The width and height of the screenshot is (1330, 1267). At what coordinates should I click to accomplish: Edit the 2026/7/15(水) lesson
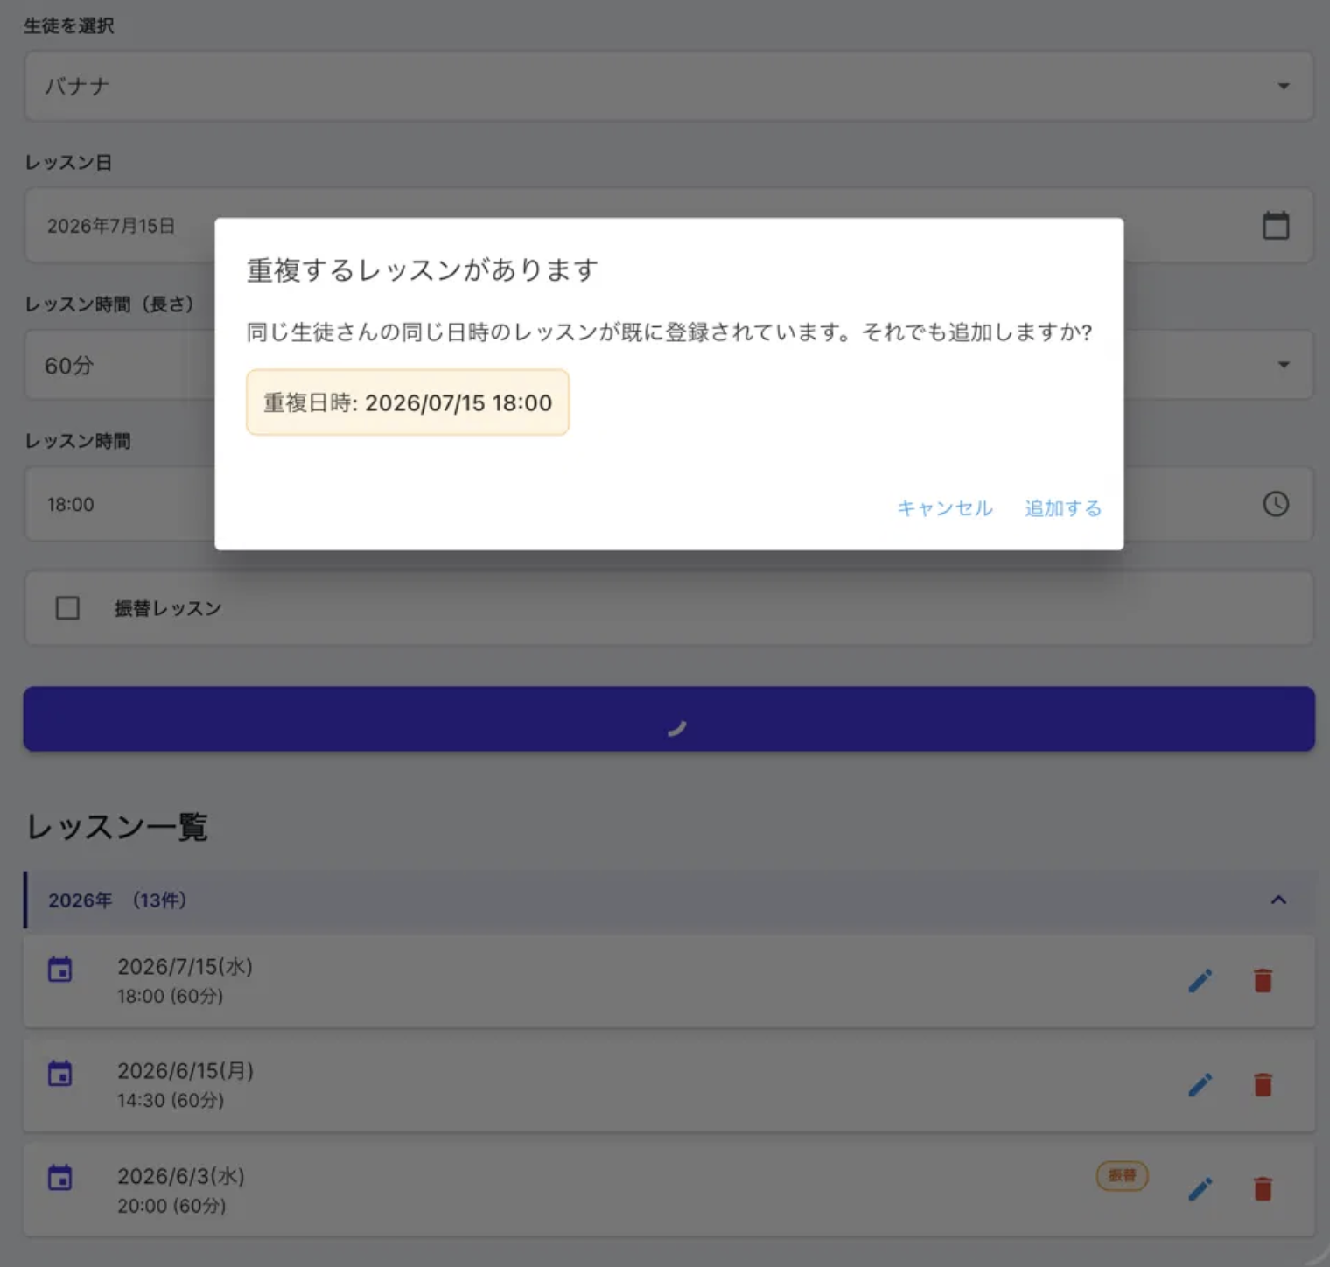[1200, 981]
